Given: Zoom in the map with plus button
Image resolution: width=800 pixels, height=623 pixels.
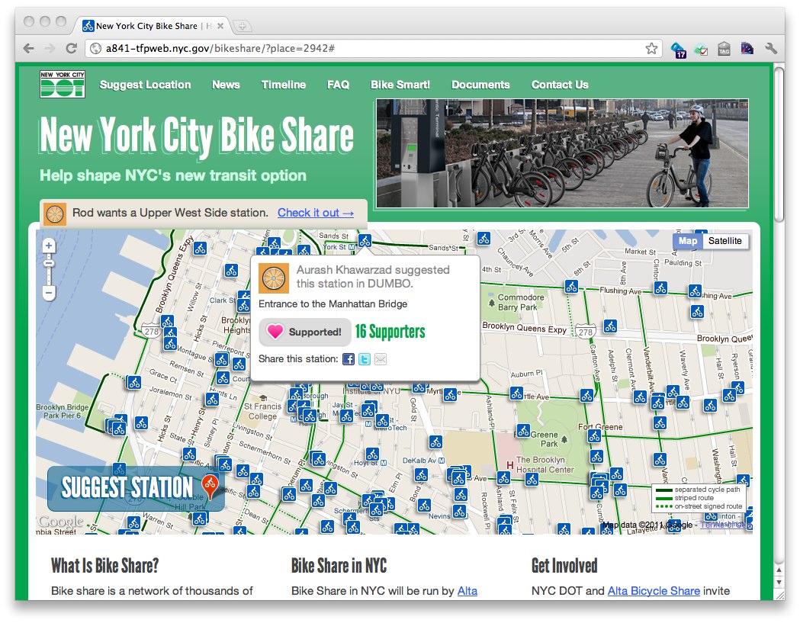Looking at the screenshot, I should 49,246.
